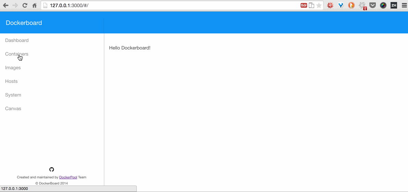Click the browser back arrow
This screenshot has height=192, width=408.
click(x=5, y=5)
